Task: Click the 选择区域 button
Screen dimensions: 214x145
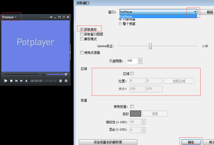Action: pos(179,81)
